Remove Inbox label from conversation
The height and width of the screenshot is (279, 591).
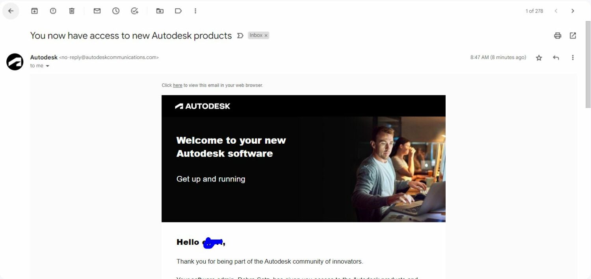point(266,35)
